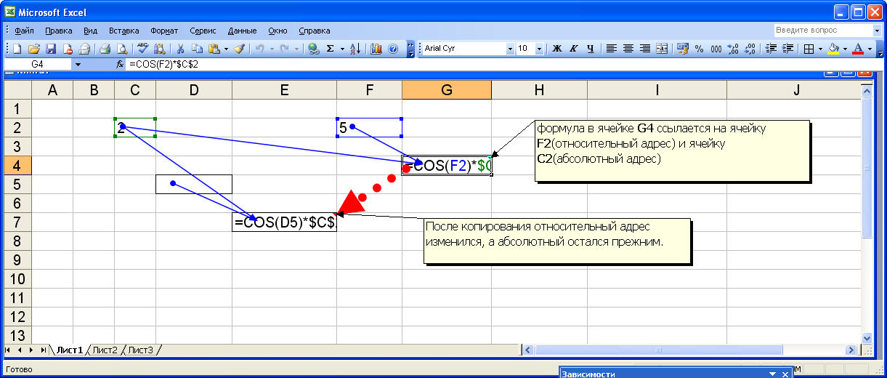Toggle bold formatting (Ж)
The height and width of the screenshot is (378, 887).
click(557, 49)
